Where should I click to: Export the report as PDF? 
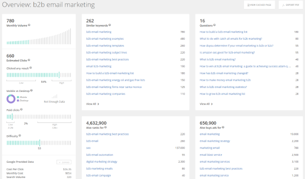[x=291, y=5]
